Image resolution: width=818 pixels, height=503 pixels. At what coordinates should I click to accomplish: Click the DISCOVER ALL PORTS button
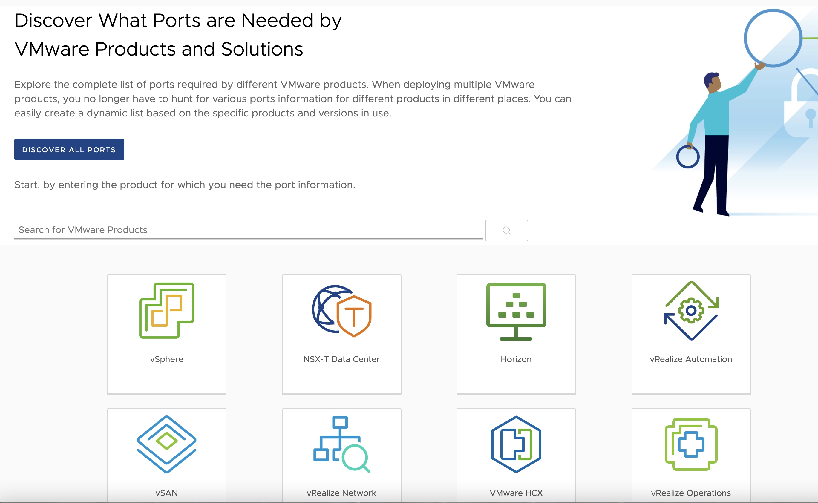(x=69, y=149)
